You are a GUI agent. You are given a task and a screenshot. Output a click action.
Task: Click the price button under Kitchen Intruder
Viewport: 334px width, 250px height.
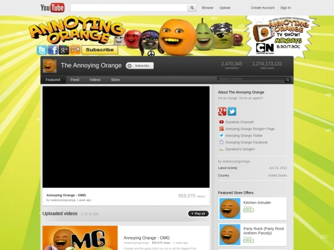coord(249,210)
